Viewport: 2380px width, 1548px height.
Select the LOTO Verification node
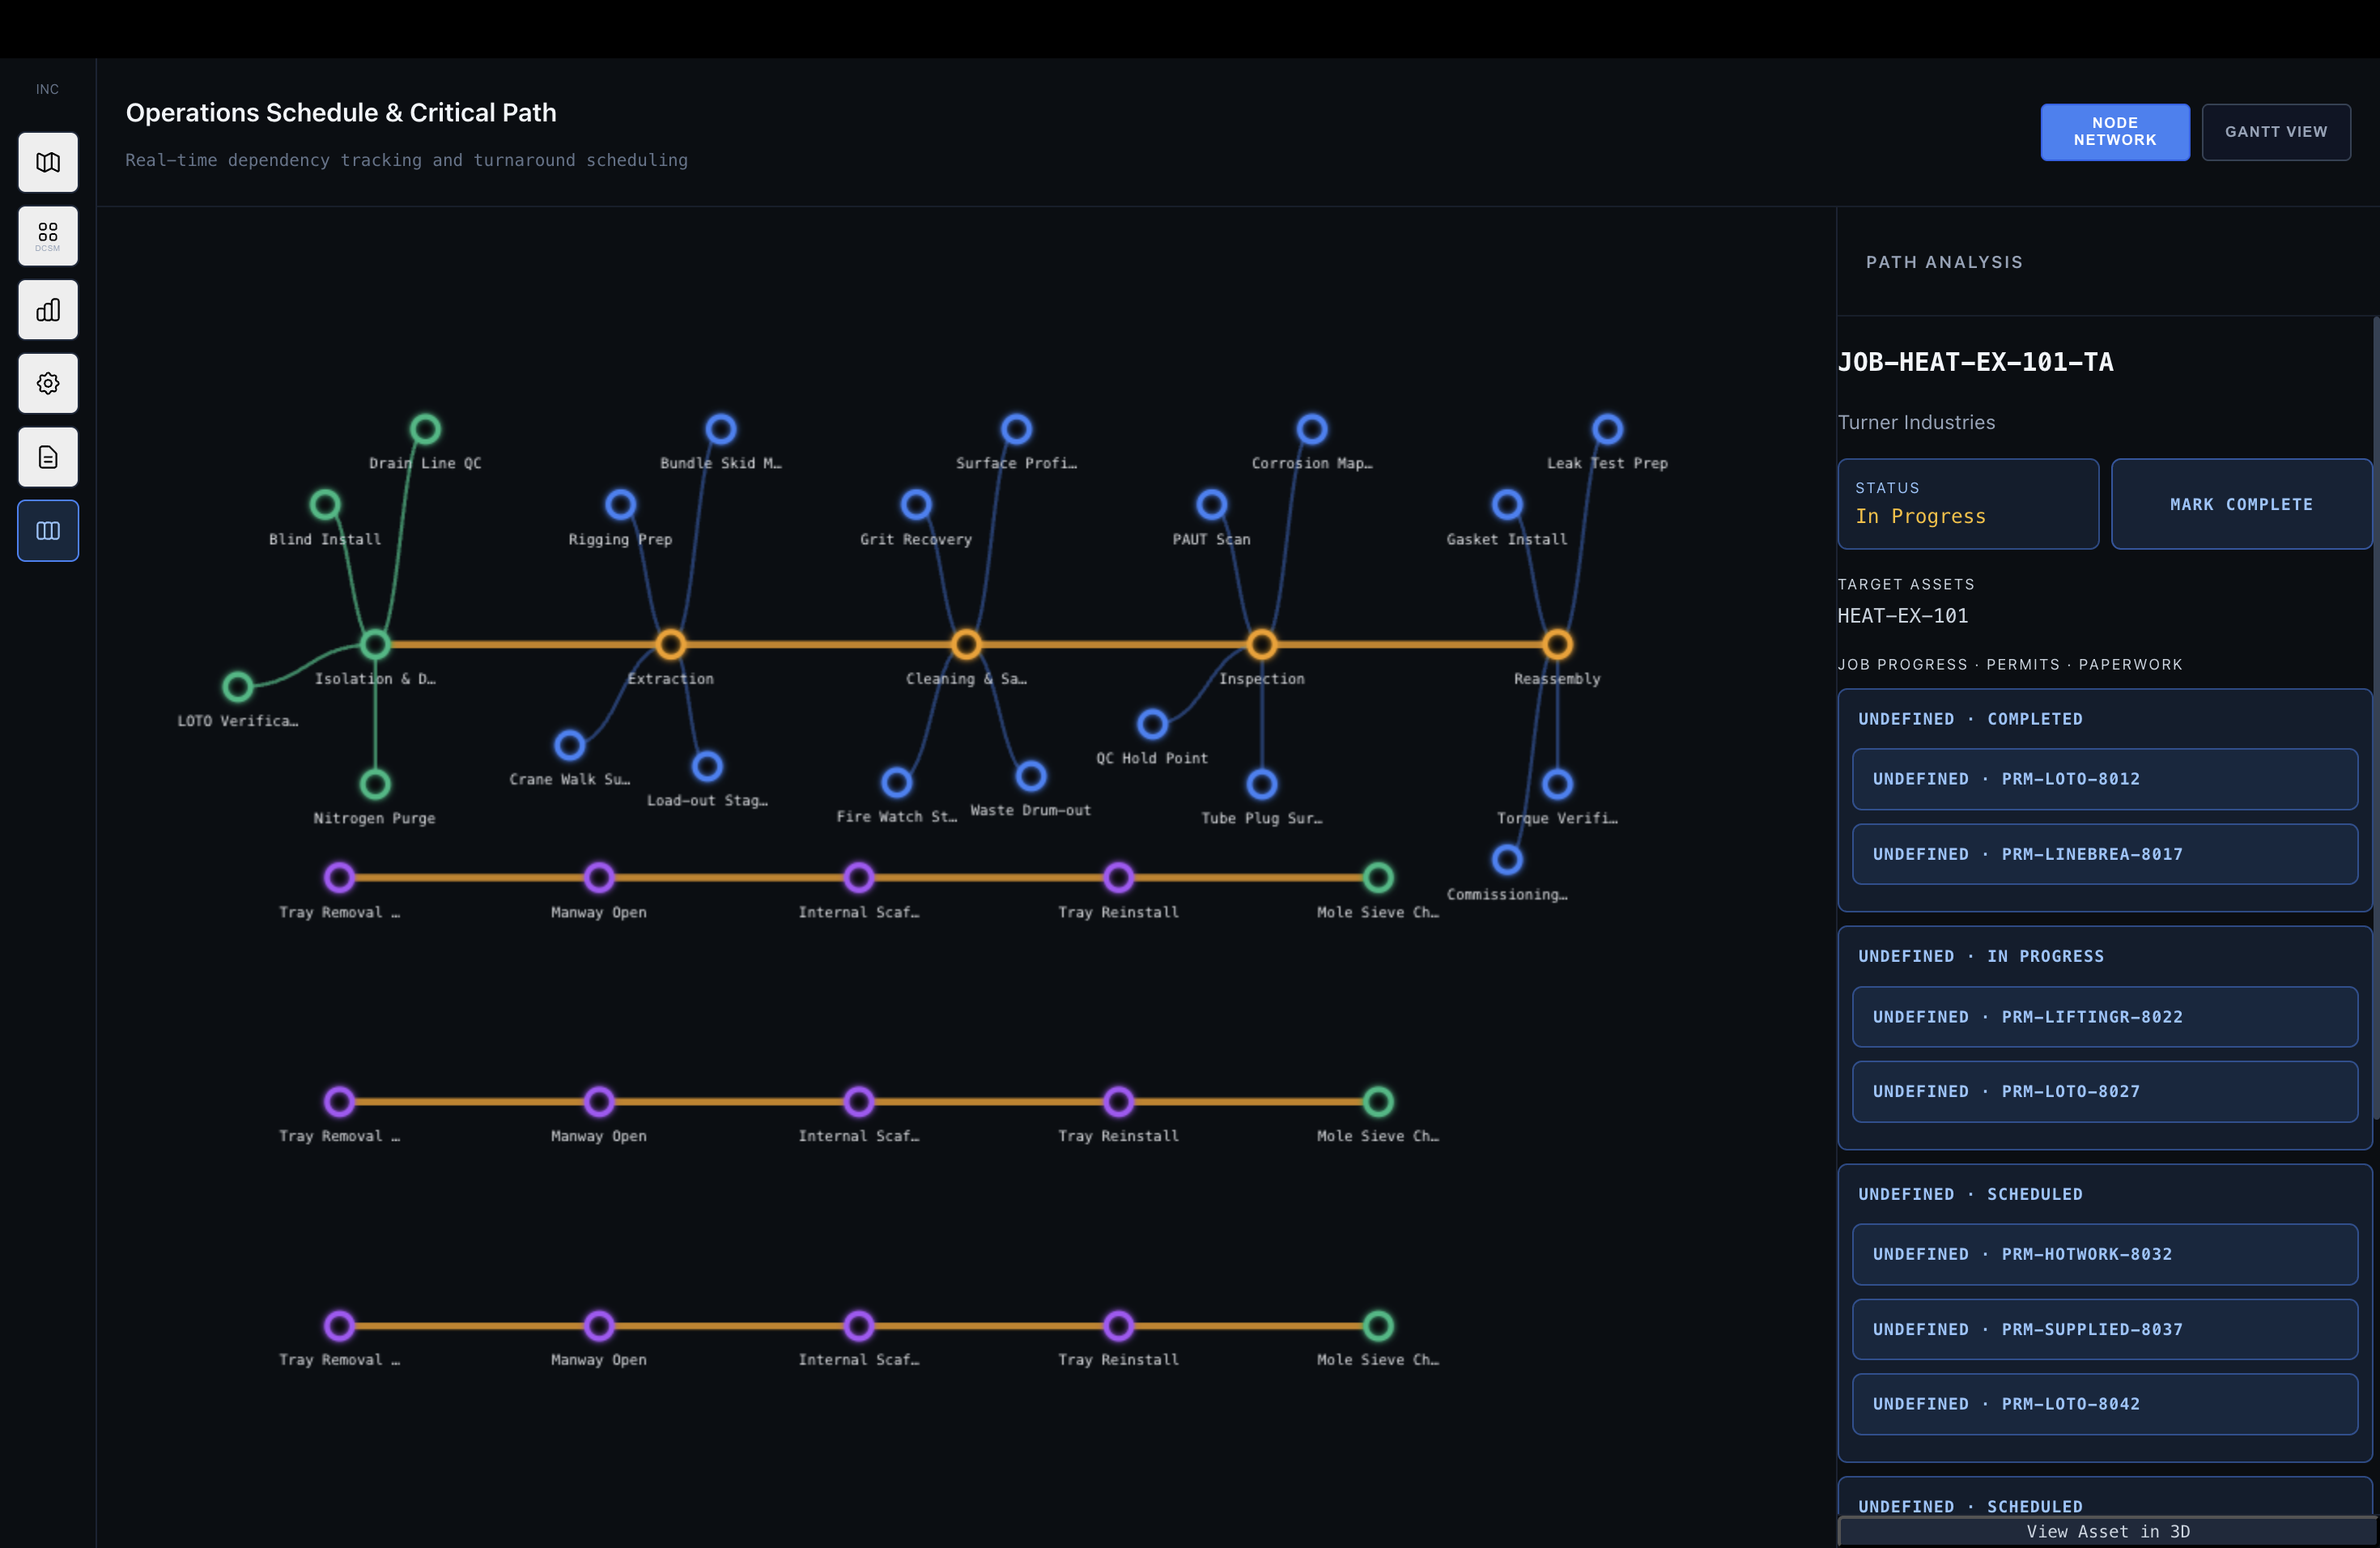click(x=238, y=686)
